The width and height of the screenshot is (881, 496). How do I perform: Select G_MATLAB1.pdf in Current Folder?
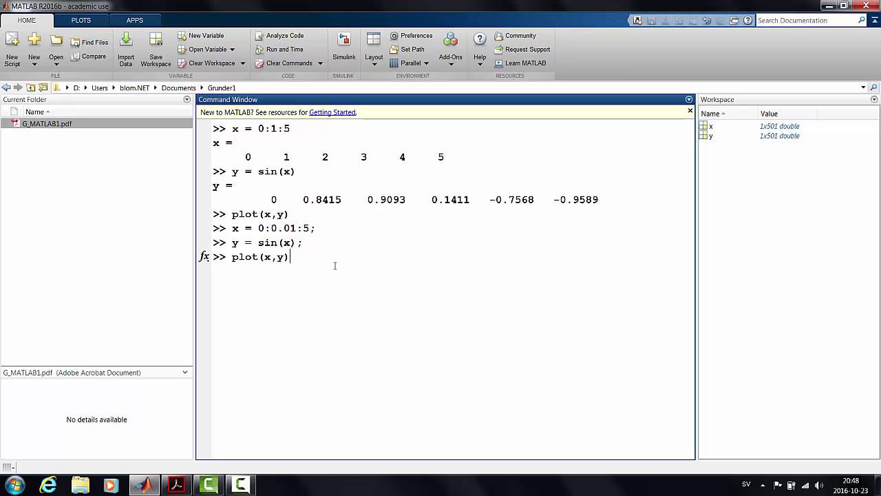coord(96,124)
